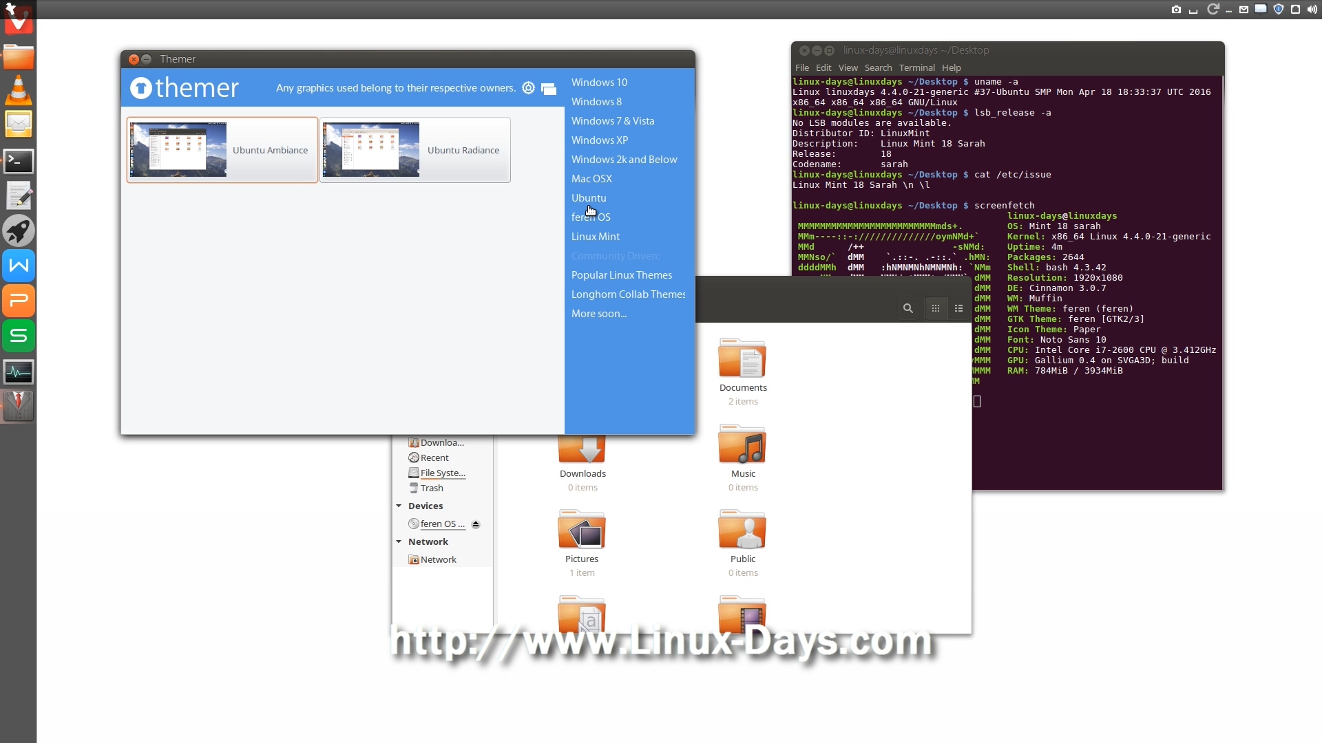Launch VLC media player from dock
The image size is (1322, 743).
pyautogui.click(x=19, y=90)
